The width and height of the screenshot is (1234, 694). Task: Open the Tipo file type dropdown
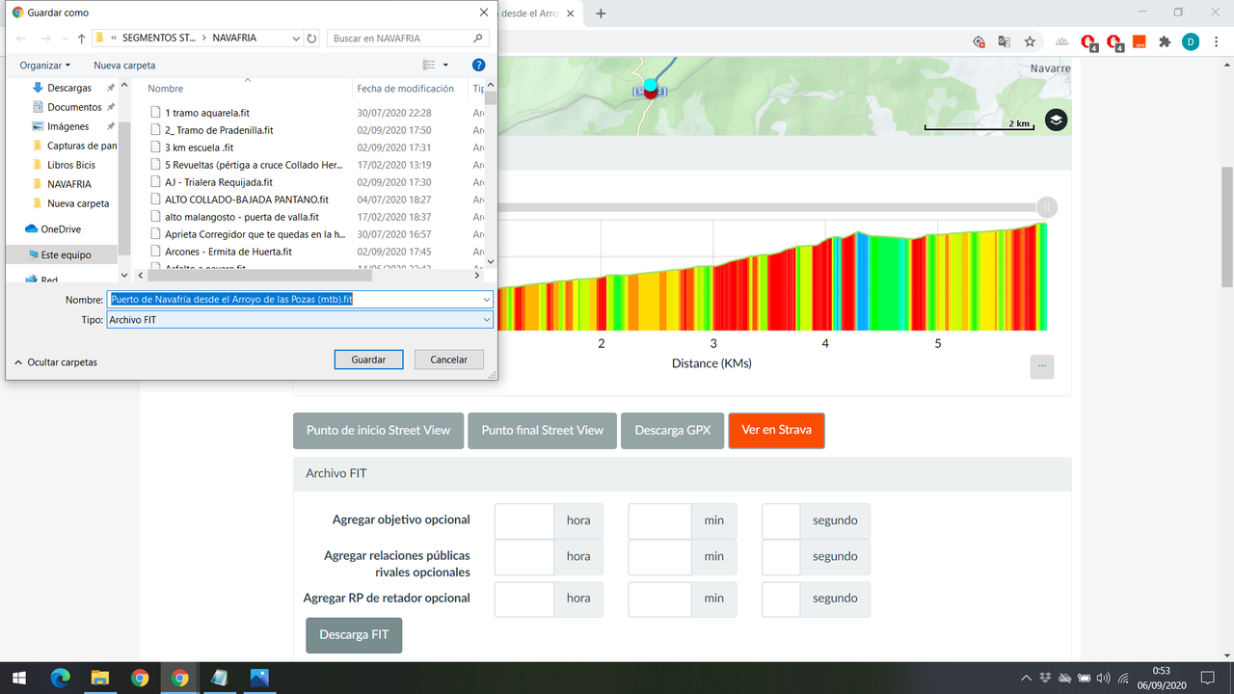click(487, 319)
